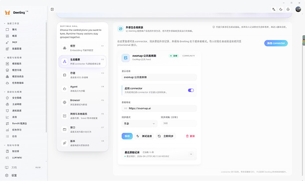Click the left sidebar scrollbar
Image resolution: width=305 pixels, height=181 pixels.
tap(46, 77)
